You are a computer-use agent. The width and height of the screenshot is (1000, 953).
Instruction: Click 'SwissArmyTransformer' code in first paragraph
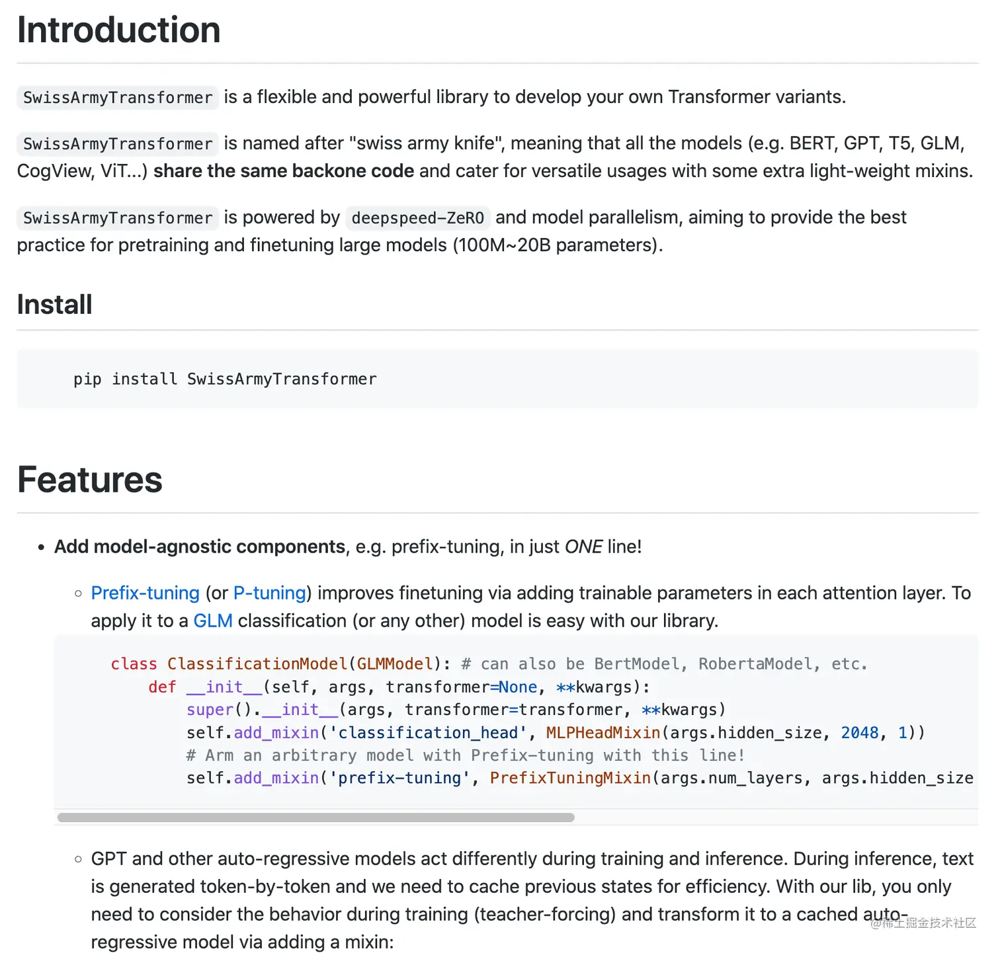118,98
